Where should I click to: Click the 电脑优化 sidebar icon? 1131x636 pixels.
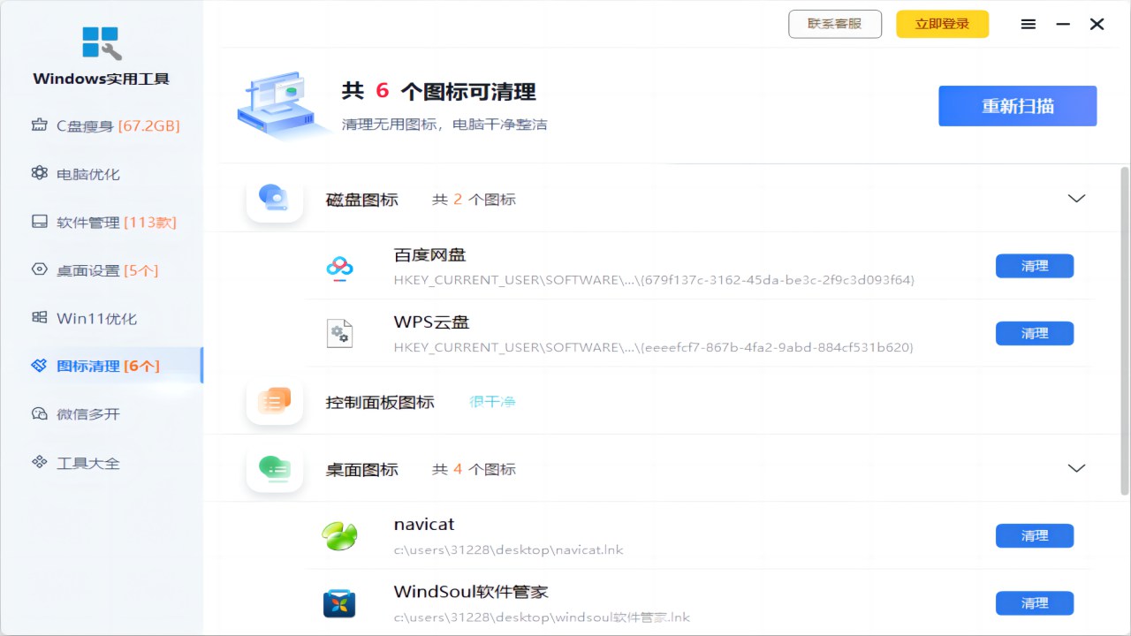[x=39, y=174]
